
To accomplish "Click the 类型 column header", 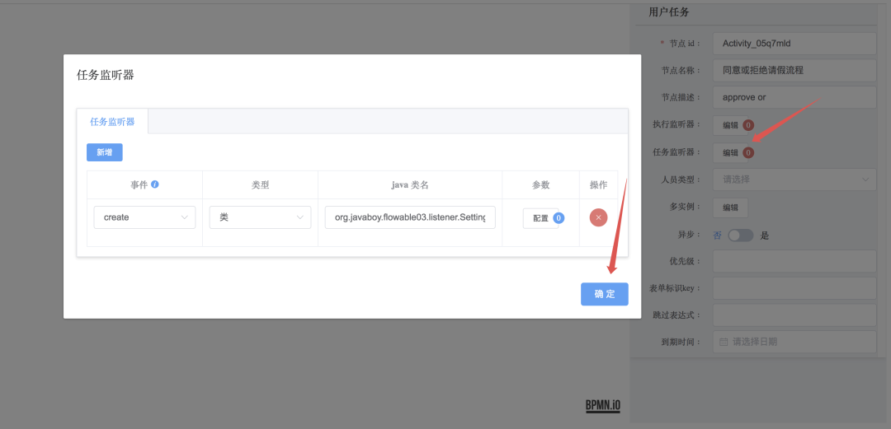I will pyautogui.click(x=260, y=185).
